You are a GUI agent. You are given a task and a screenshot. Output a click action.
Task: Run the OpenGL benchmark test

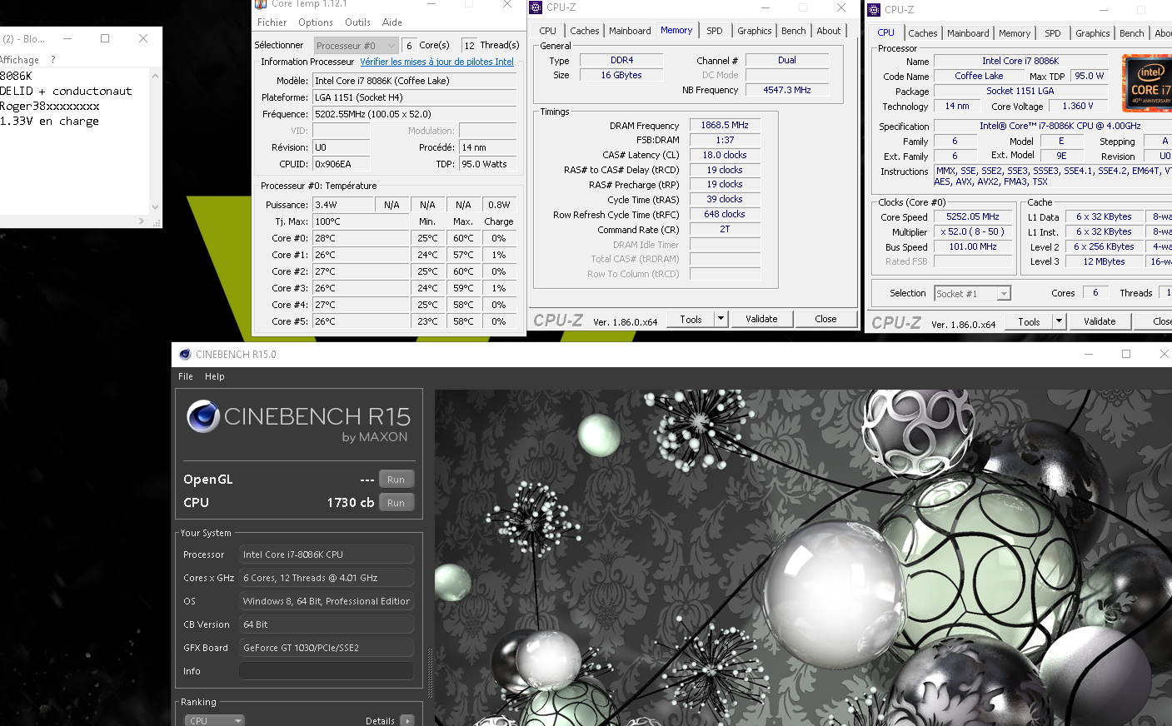[x=396, y=480]
